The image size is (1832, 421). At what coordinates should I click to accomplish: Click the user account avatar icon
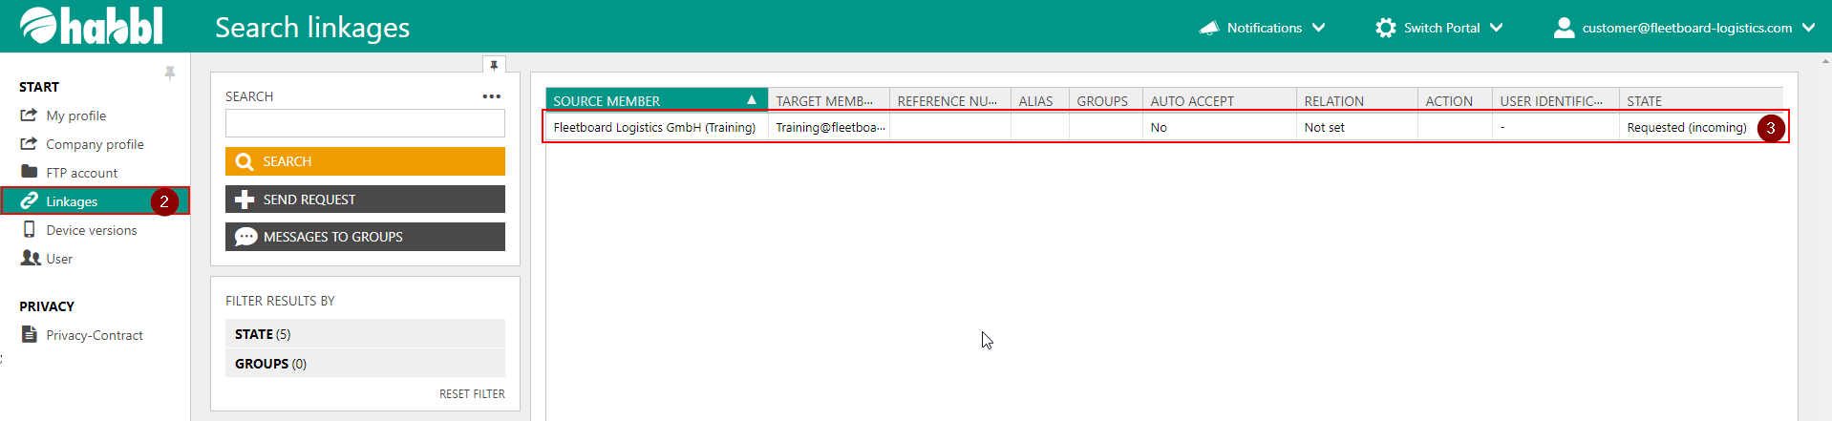click(x=1564, y=28)
